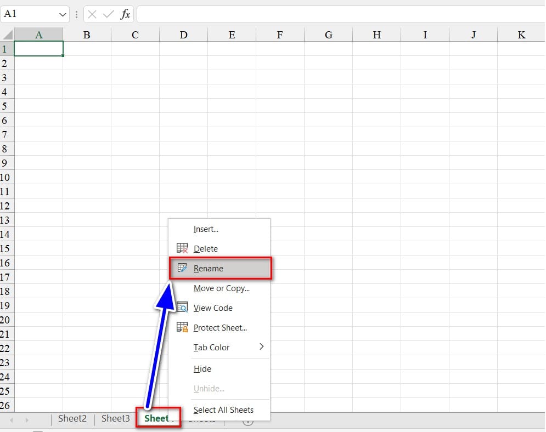Click the Insert Function fx icon
Screen dimensions: 546x432
coord(126,14)
